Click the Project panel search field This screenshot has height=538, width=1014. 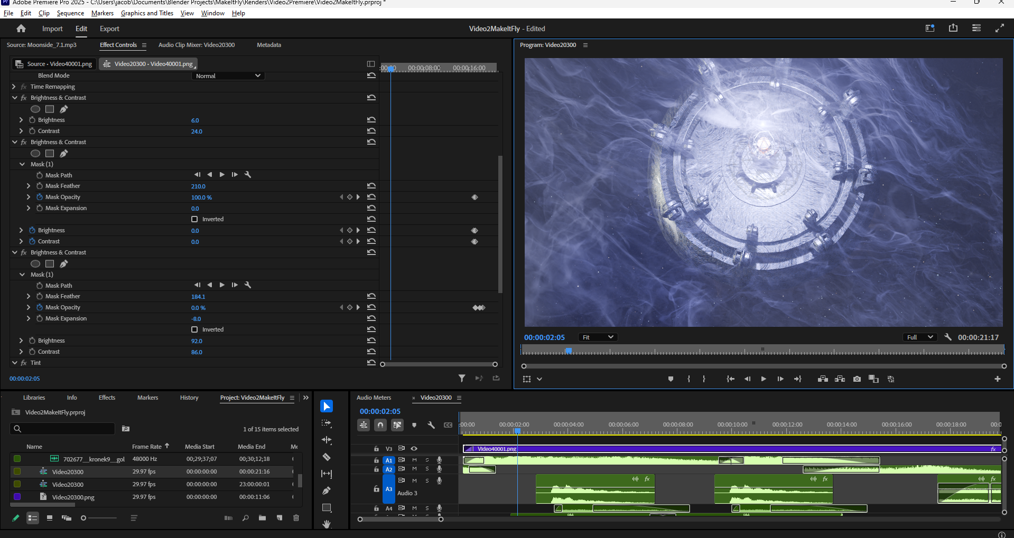click(62, 429)
